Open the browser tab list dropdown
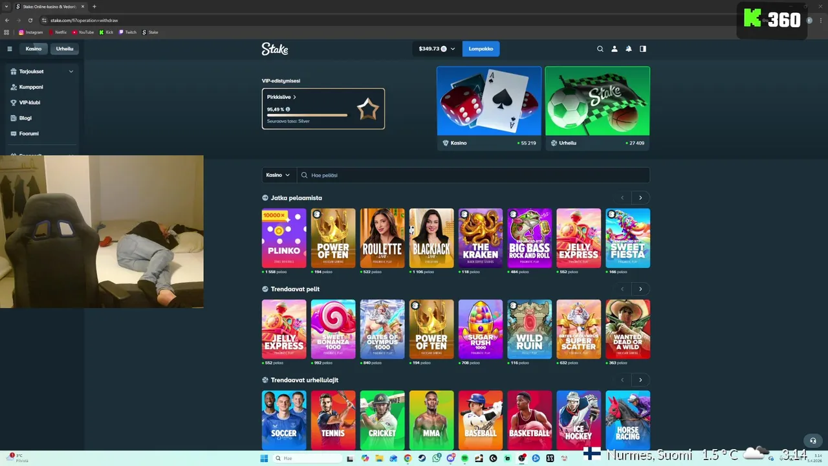The width and height of the screenshot is (828, 466). coord(6,6)
